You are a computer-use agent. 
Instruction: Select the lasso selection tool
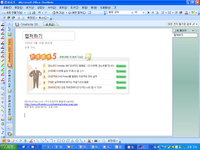9,141
